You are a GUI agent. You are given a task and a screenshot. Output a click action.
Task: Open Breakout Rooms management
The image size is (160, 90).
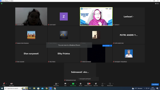point(88,84)
